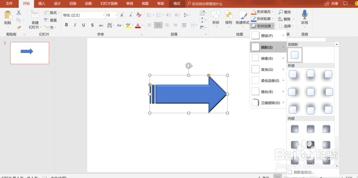Image resolution: width=358 pixels, height=178 pixels.
Task: Justify text alignment
Action: coord(175,25)
